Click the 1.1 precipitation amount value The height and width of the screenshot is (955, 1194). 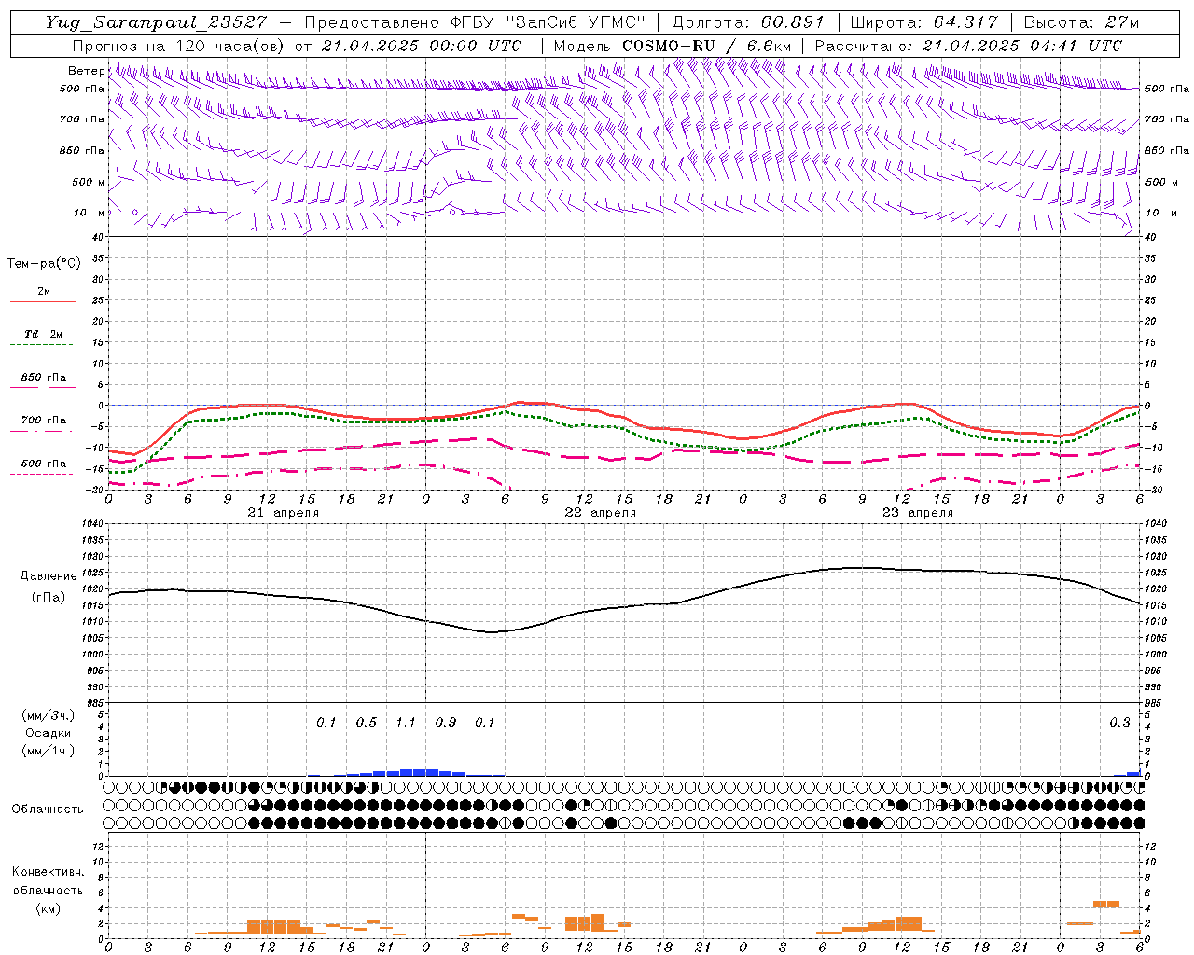click(x=406, y=722)
